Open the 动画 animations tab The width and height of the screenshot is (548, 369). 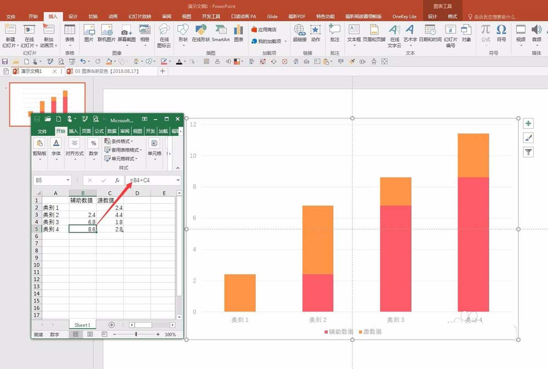click(x=113, y=16)
